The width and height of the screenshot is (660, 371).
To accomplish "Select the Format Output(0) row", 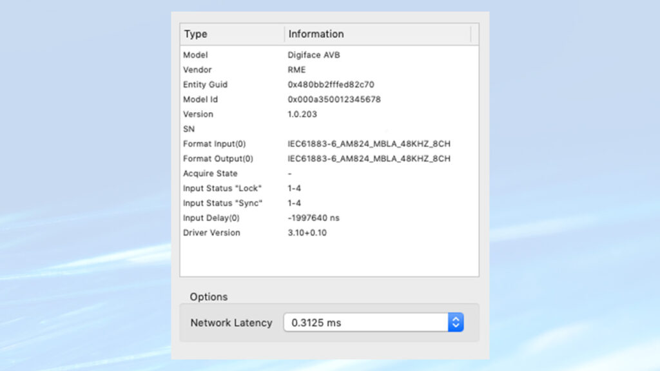I will click(218, 159).
